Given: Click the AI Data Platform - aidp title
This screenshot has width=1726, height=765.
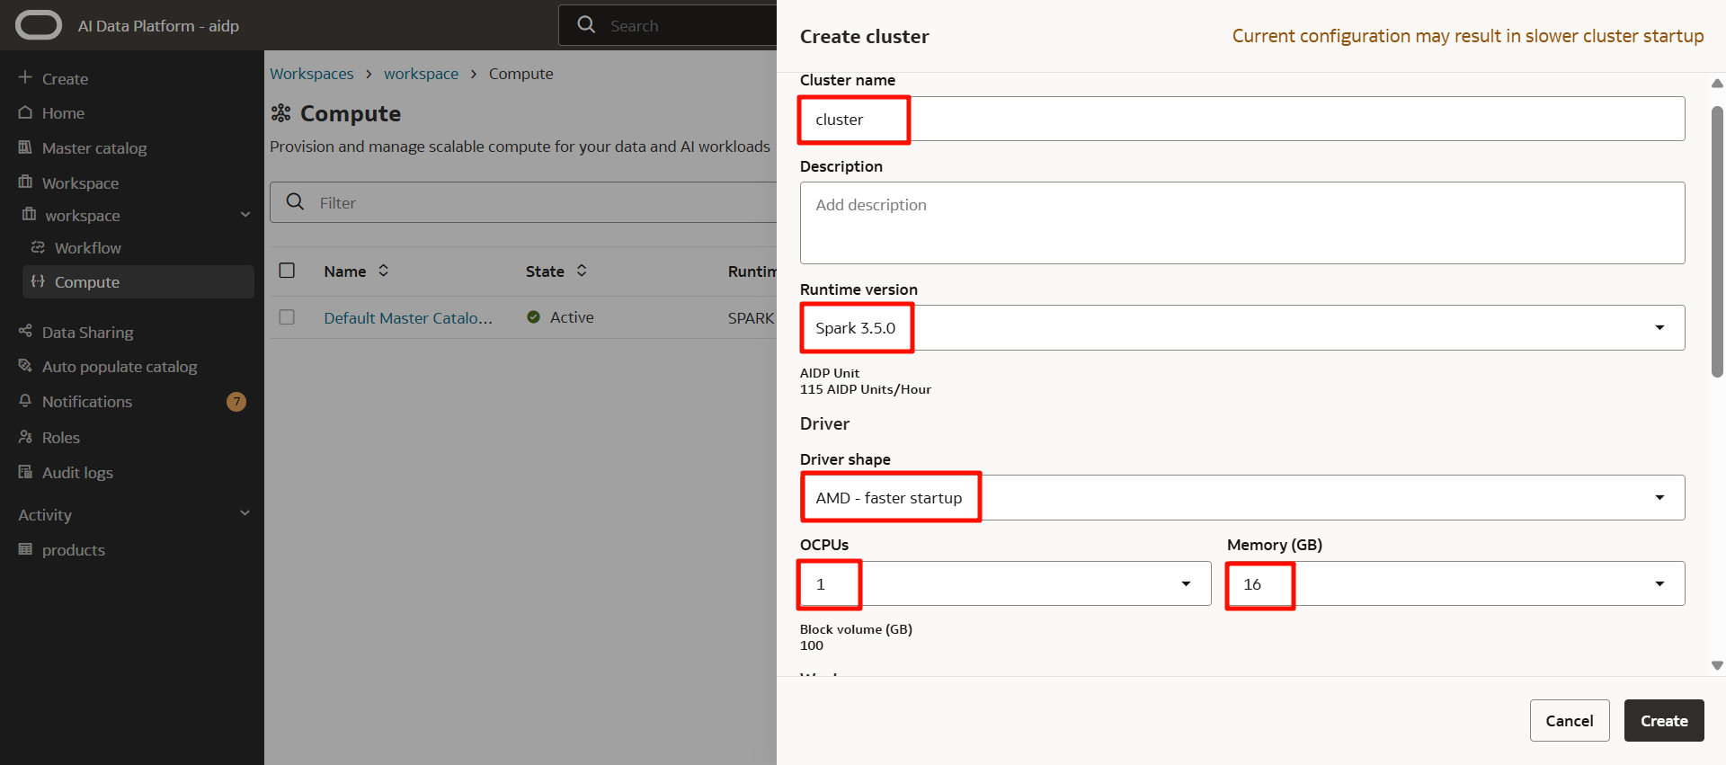Looking at the screenshot, I should 158,26.
